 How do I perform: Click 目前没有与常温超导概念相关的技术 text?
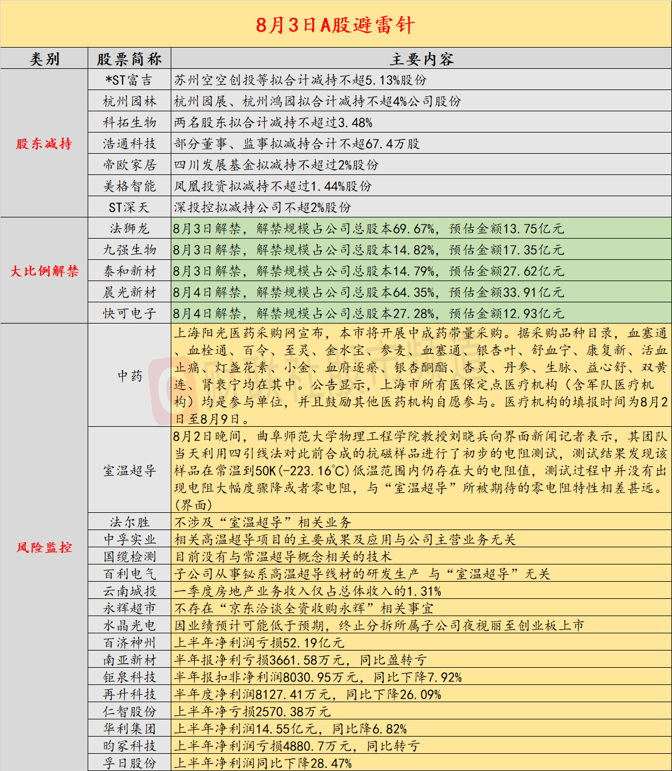click(x=283, y=556)
